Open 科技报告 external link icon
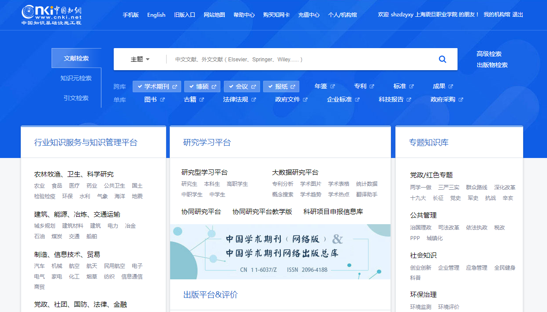547x312 pixels. point(409,100)
